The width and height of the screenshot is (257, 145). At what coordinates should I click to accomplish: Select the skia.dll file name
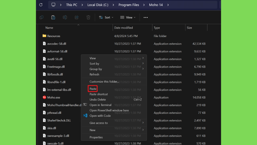click(x=52, y=128)
